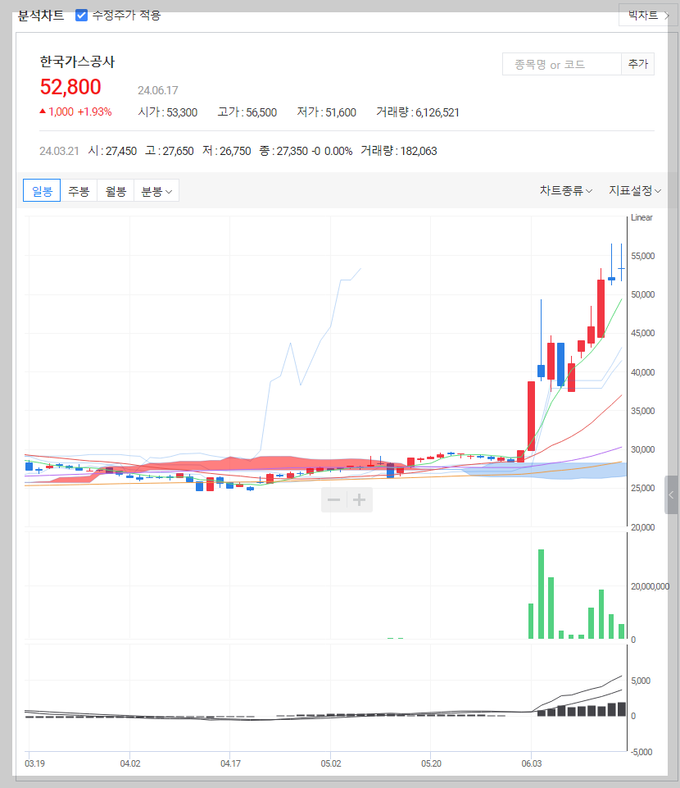Click the 저가: 51,600 value
The height and width of the screenshot is (788, 680).
326,112
